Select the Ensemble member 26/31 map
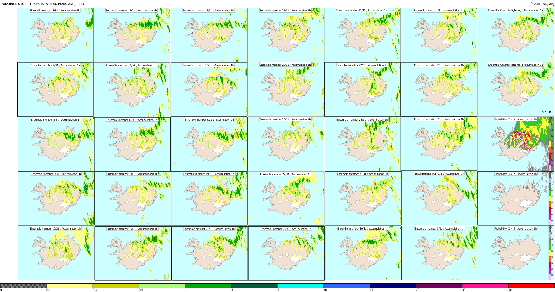Viewport: 555px width, 292px height. tap(362, 35)
